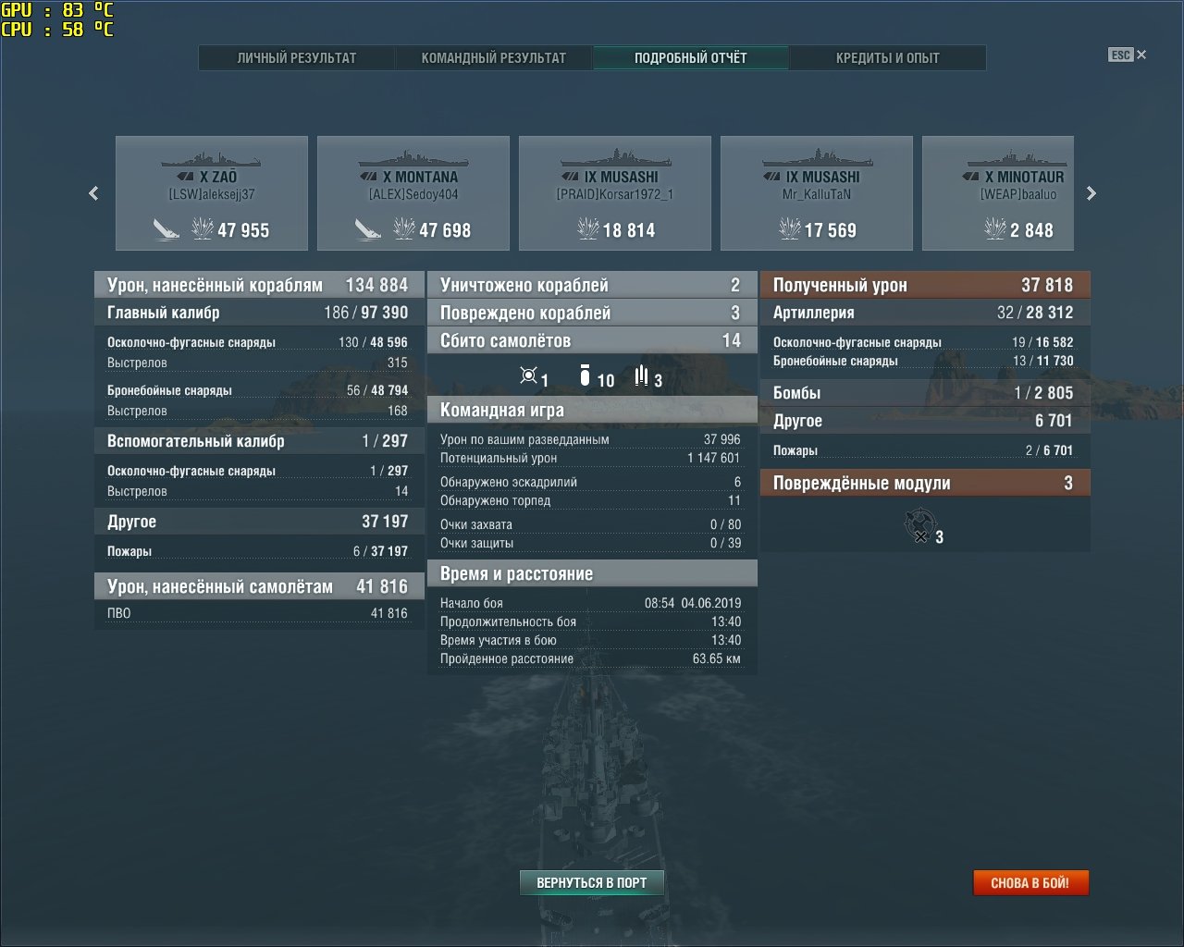The height and width of the screenshot is (947, 1184).
Task: Click Вспомогательный калибр row
Action: coord(259,441)
